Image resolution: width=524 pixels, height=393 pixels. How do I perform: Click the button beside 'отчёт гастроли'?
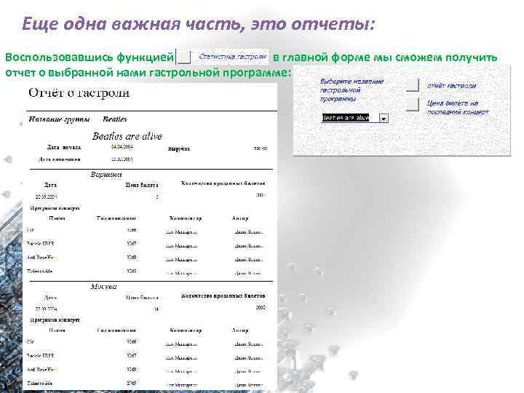pos(413,85)
